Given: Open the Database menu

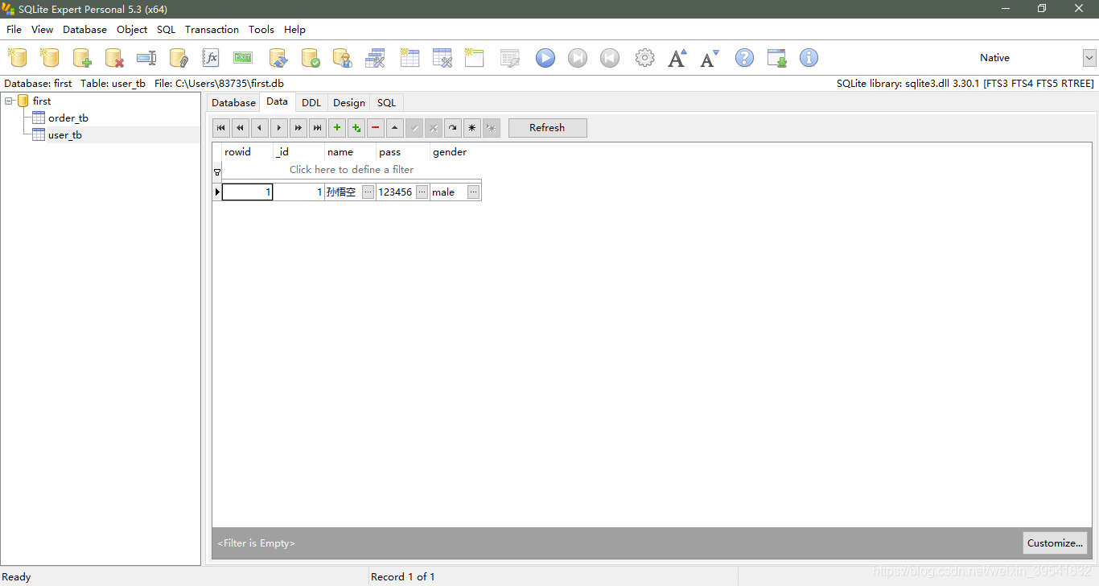Looking at the screenshot, I should 85,30.
